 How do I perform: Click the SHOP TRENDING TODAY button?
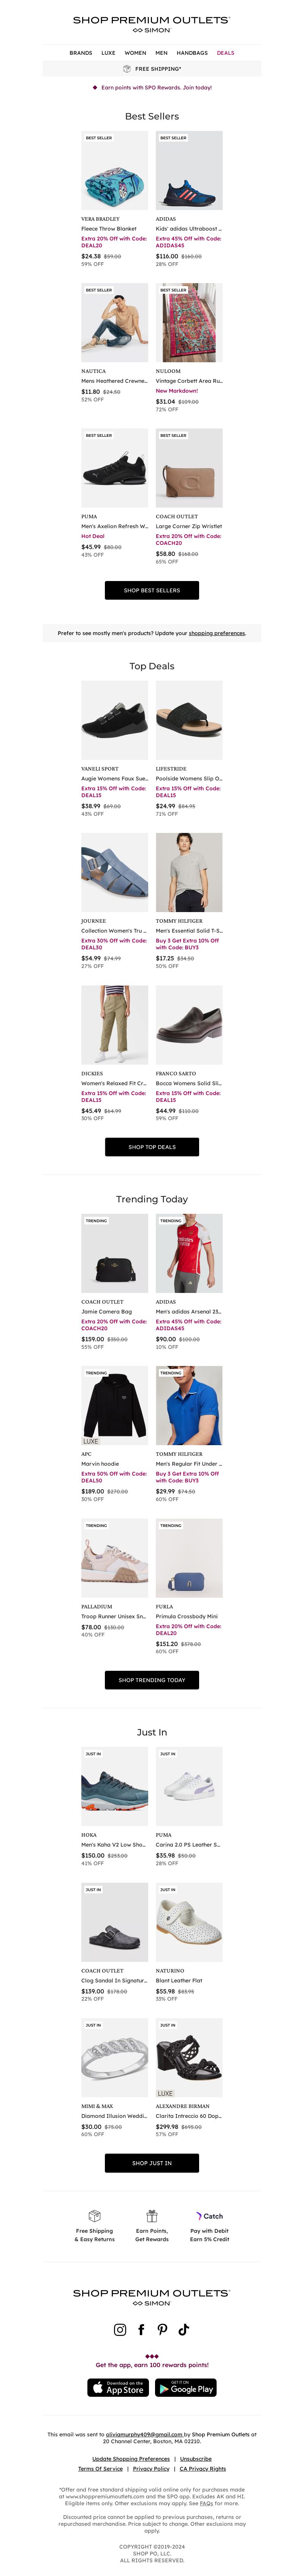[152, 1680]
